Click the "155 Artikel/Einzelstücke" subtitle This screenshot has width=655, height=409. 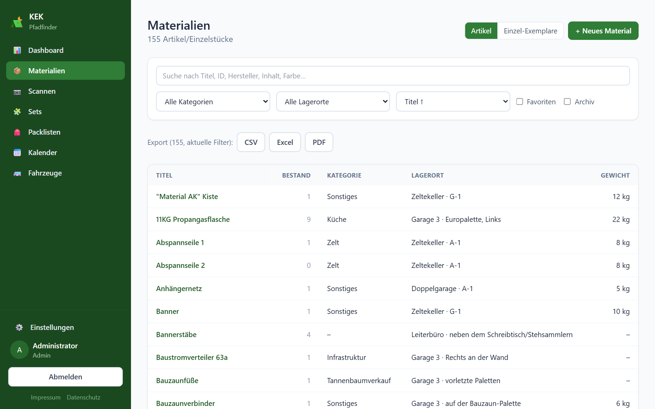pos(190,39)
